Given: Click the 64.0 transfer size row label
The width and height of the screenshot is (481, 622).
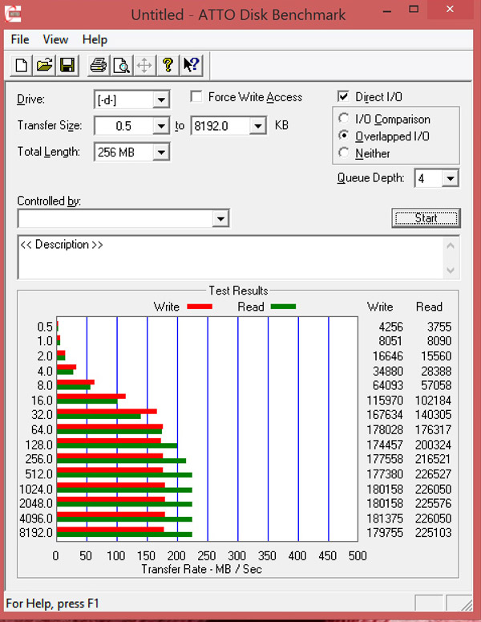Looking at the screenshot, I should pyautogui.click(x=42, y=429).
